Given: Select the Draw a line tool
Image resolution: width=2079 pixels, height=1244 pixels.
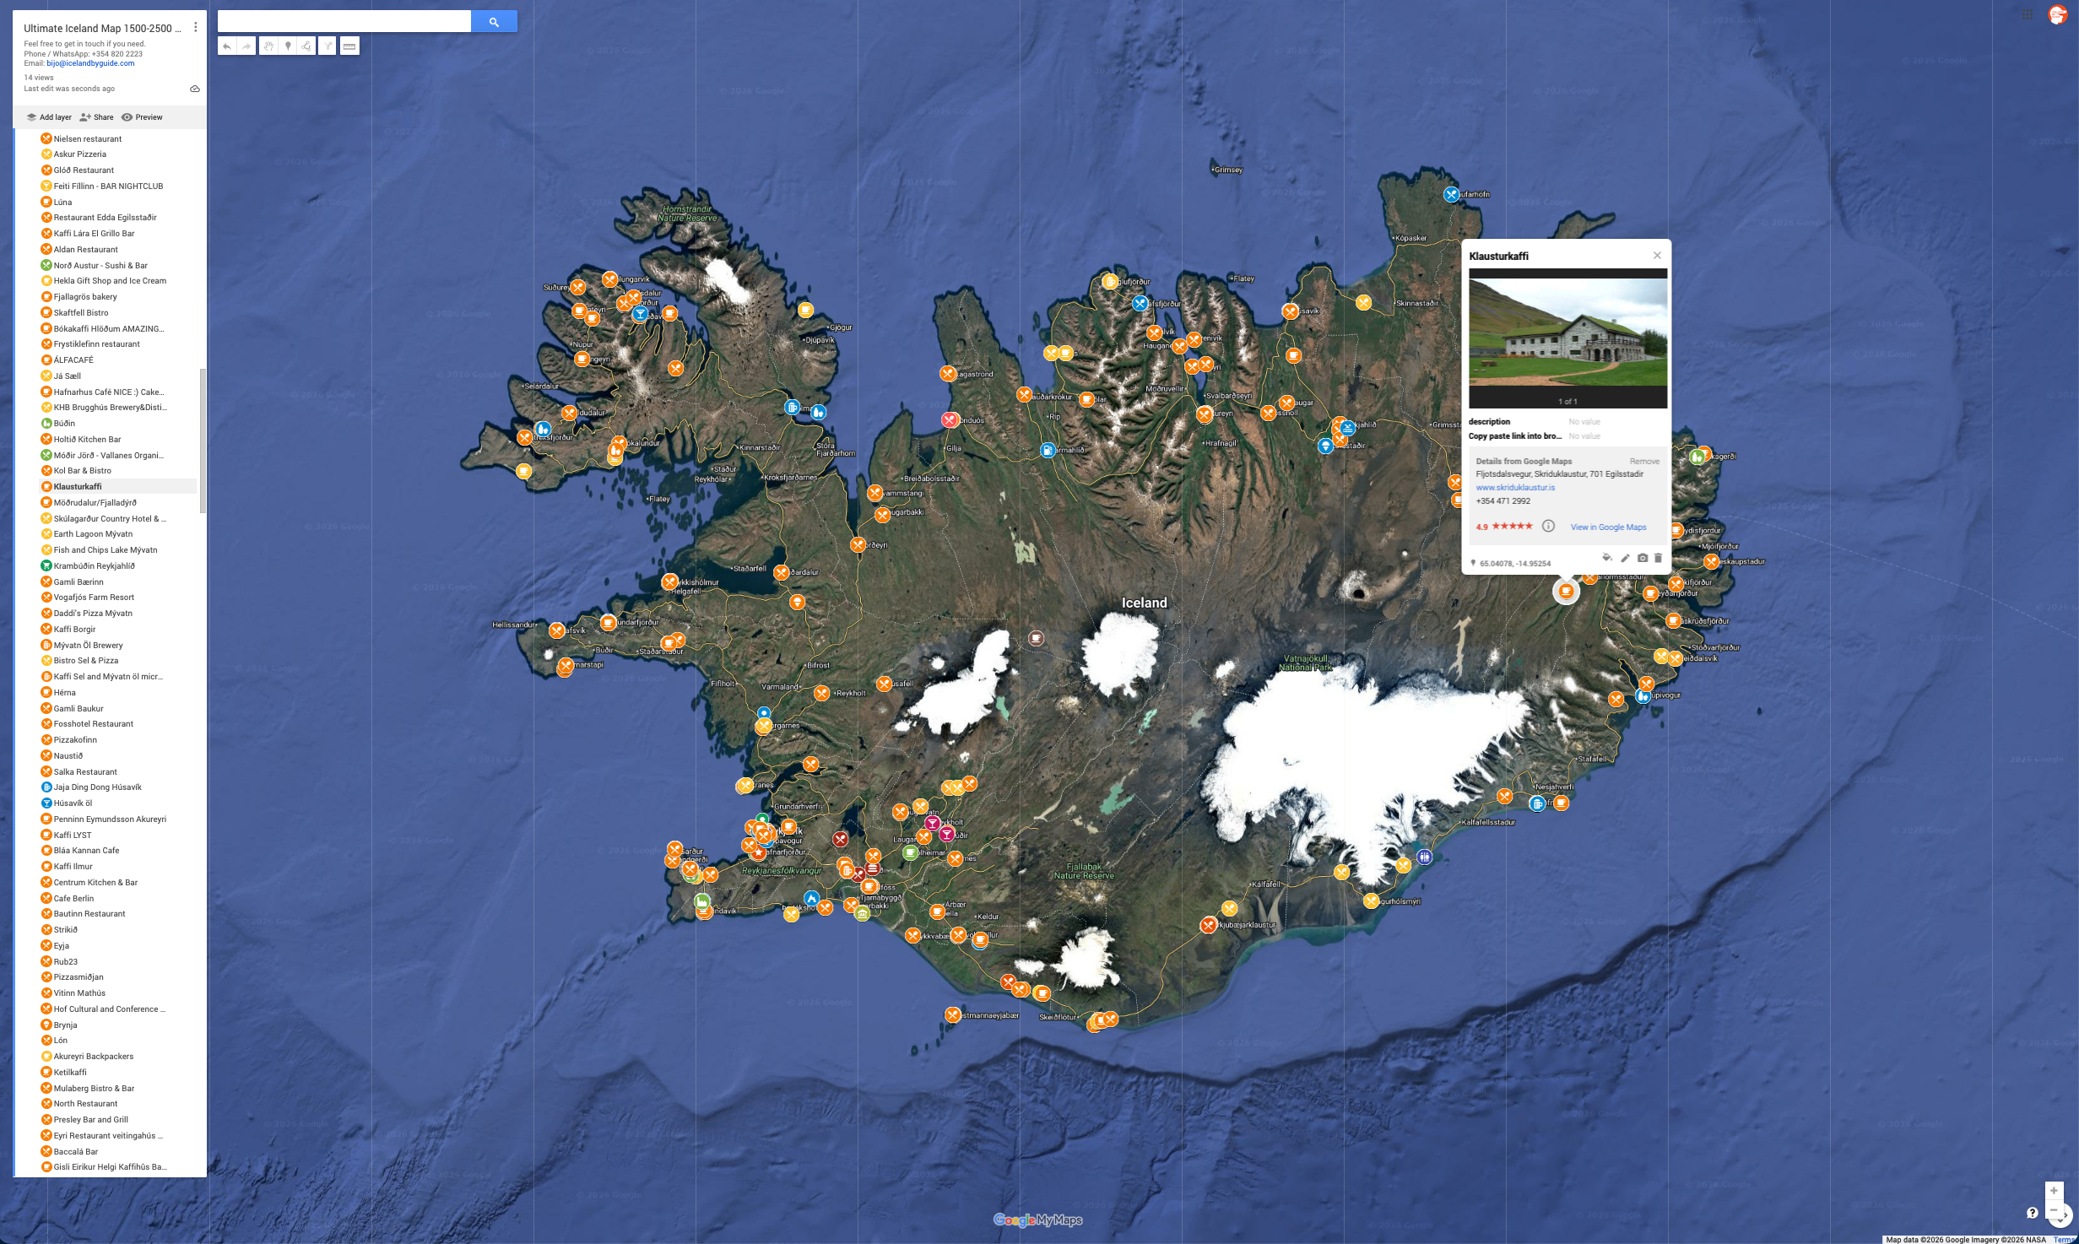Looking at the screenshot, I should [x=306, y=46].
